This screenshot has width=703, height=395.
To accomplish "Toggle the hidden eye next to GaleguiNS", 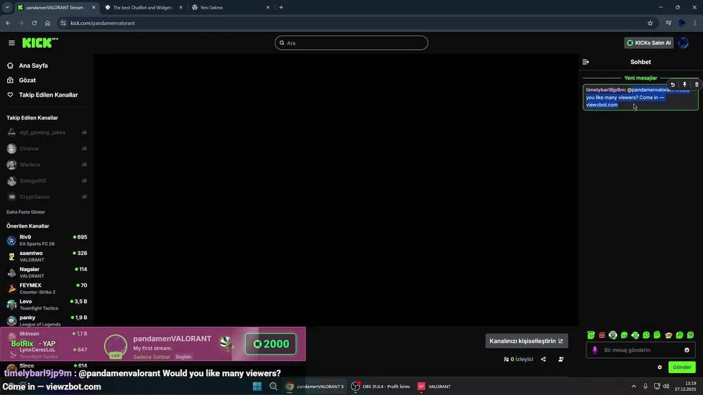I will [84, 180].
